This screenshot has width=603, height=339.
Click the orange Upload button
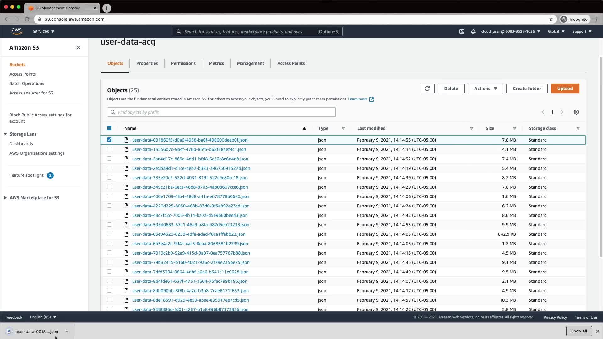565,89
